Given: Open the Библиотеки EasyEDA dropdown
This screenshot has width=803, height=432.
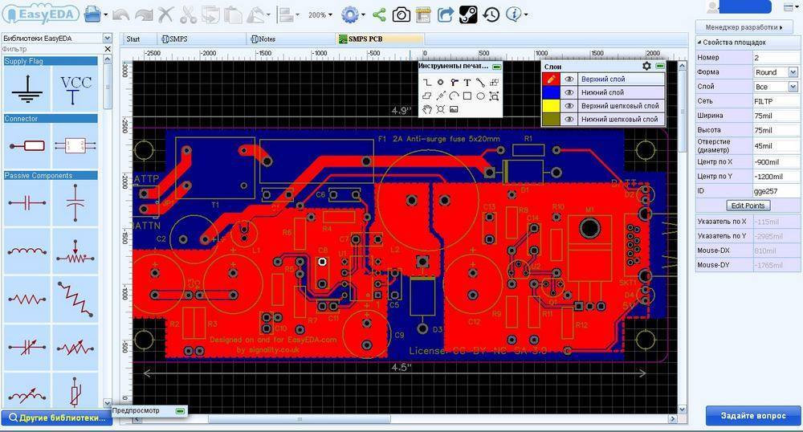Looking at the screenshot, I should (107, 38).
